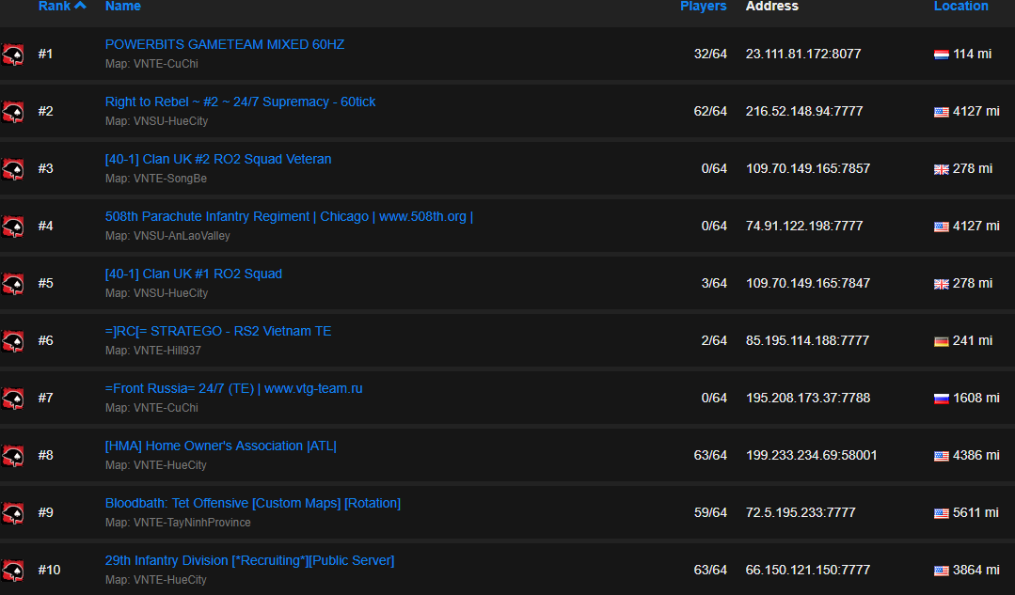Click the 5611 mi distance value
The width and height of the screenshot is (1015, 595).
click(976, 513)
